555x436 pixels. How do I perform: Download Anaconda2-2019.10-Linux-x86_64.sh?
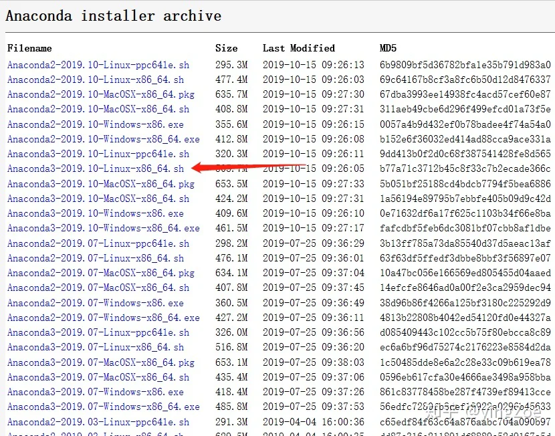pos(96,80)
